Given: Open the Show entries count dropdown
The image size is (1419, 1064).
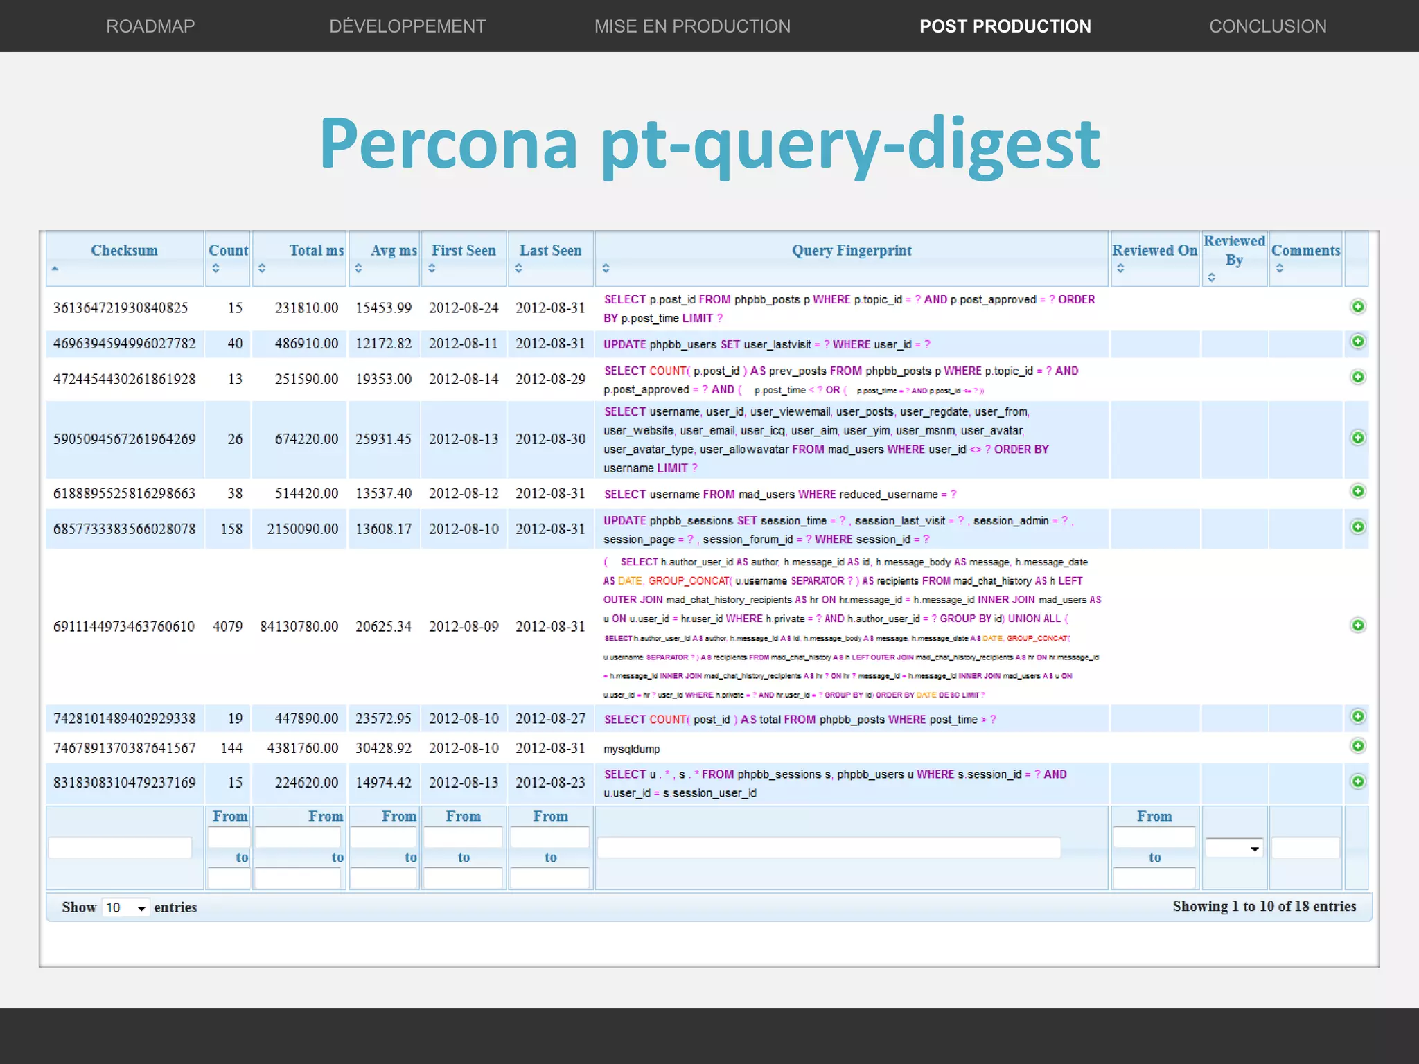Looking at the screenshot, I should pyautogui.click(x=125, y=907).
